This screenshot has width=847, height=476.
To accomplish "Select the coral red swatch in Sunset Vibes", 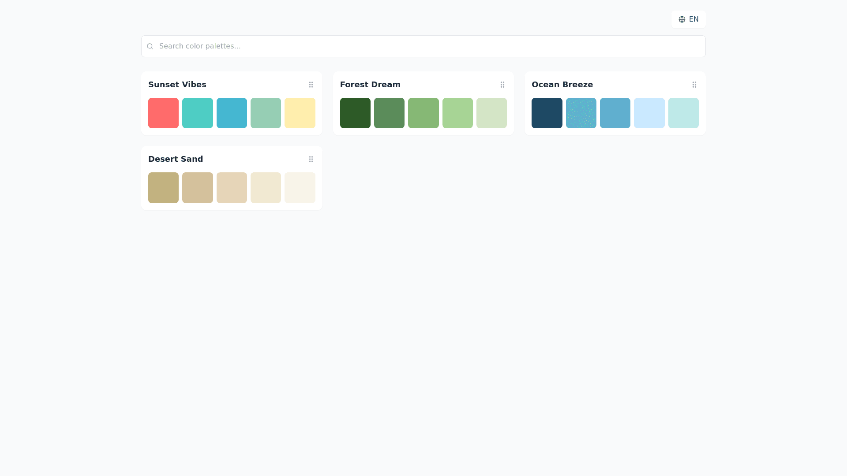I will click(163, 113).
